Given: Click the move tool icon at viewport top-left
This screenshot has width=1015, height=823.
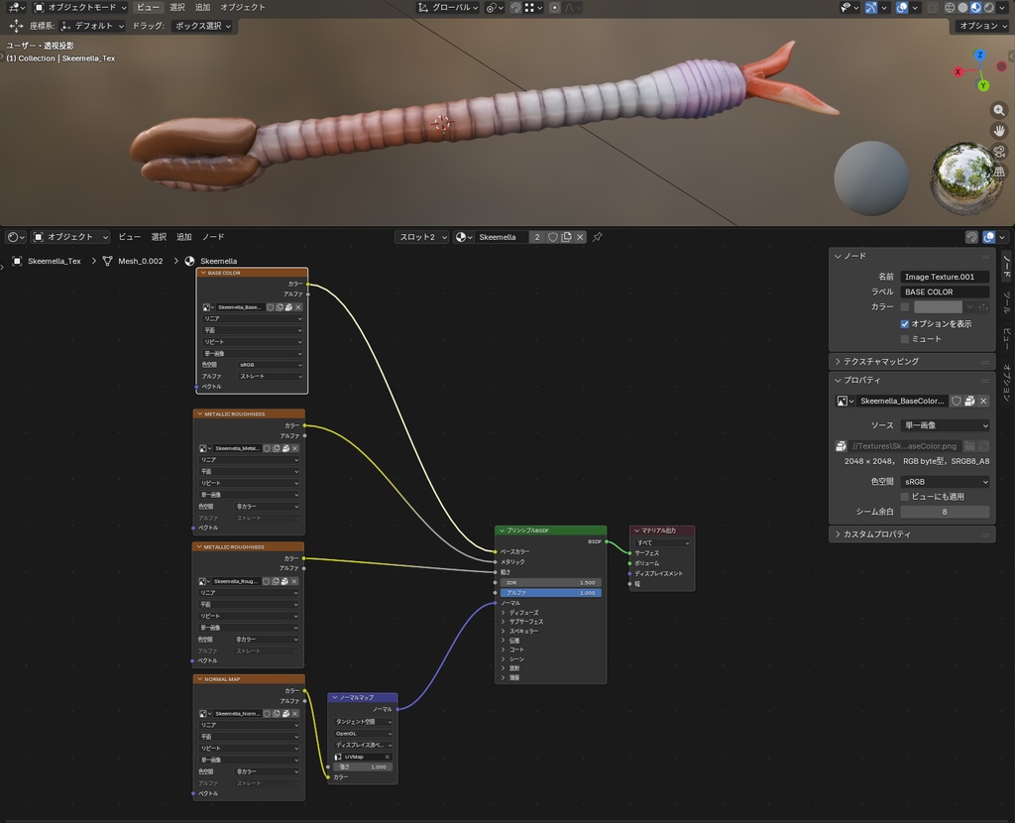Looking at the screenshot, I should pos(16,26).
